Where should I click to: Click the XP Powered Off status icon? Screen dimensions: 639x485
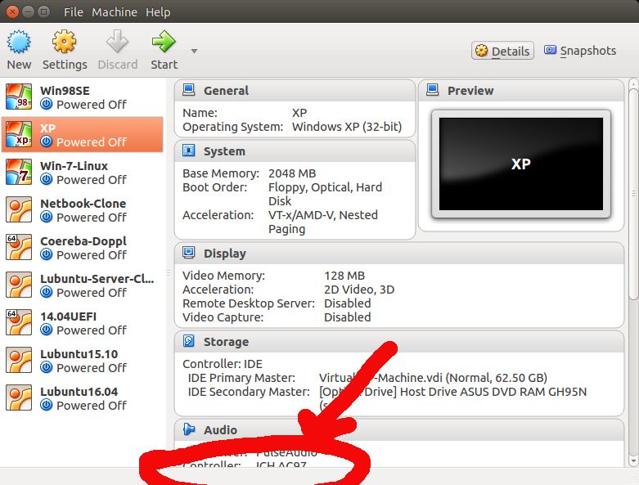(x=47, y=141)
